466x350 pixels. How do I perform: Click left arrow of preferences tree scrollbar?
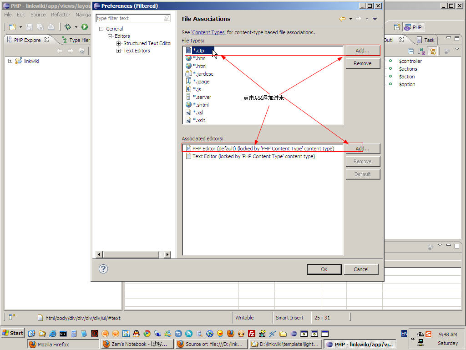coord(99,254)
